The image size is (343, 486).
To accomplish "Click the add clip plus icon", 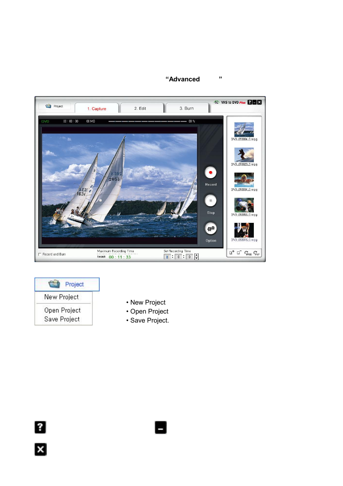I will 232,253.
